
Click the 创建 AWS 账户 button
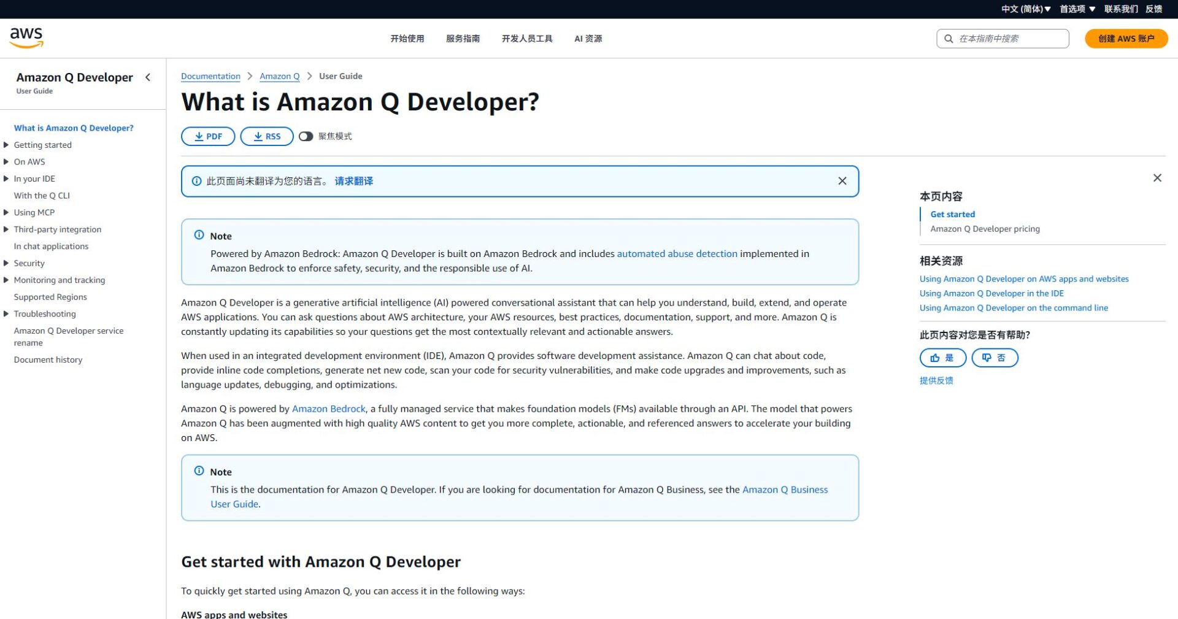coord(1126,38)
